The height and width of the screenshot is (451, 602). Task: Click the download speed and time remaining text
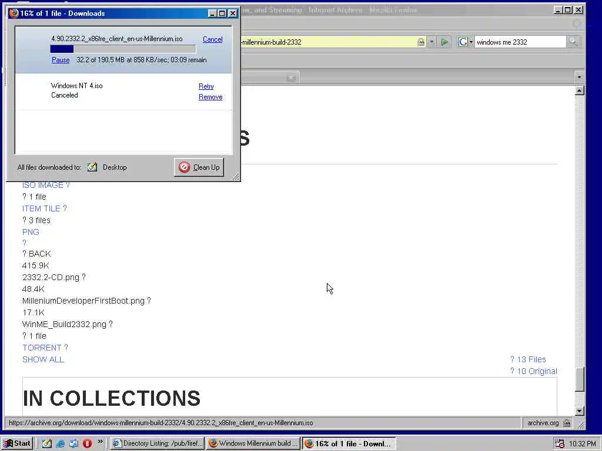(x=141, y=60)
